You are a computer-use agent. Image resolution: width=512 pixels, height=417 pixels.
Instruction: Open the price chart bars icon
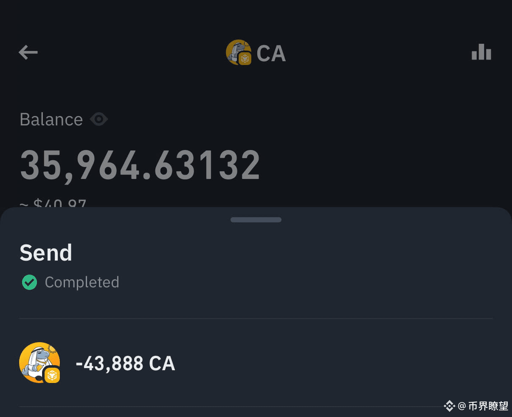[481, 52]
